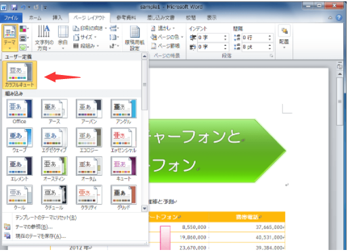
Task: Open the 透かし watermark menu
Action: coord(162,28)
